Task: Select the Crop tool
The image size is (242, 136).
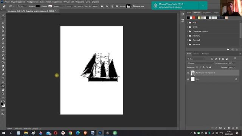Action: click(3, 31)
